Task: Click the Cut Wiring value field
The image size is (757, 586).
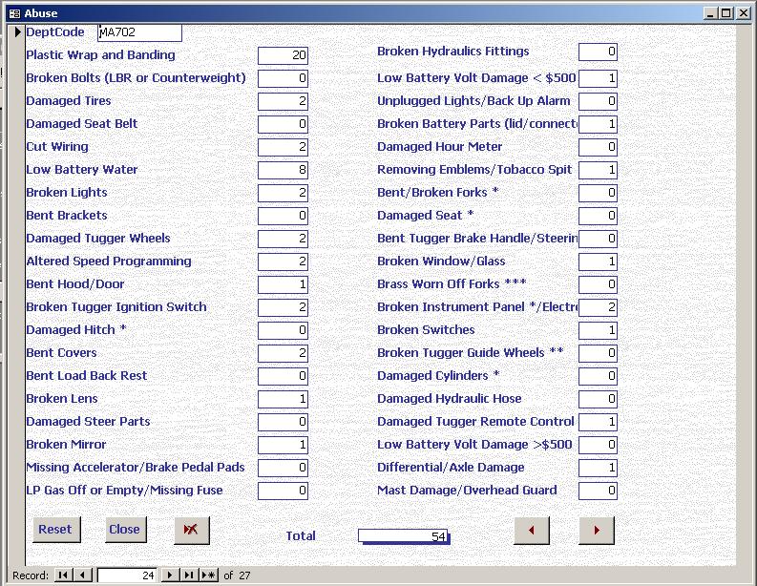Action: [283, 147]
